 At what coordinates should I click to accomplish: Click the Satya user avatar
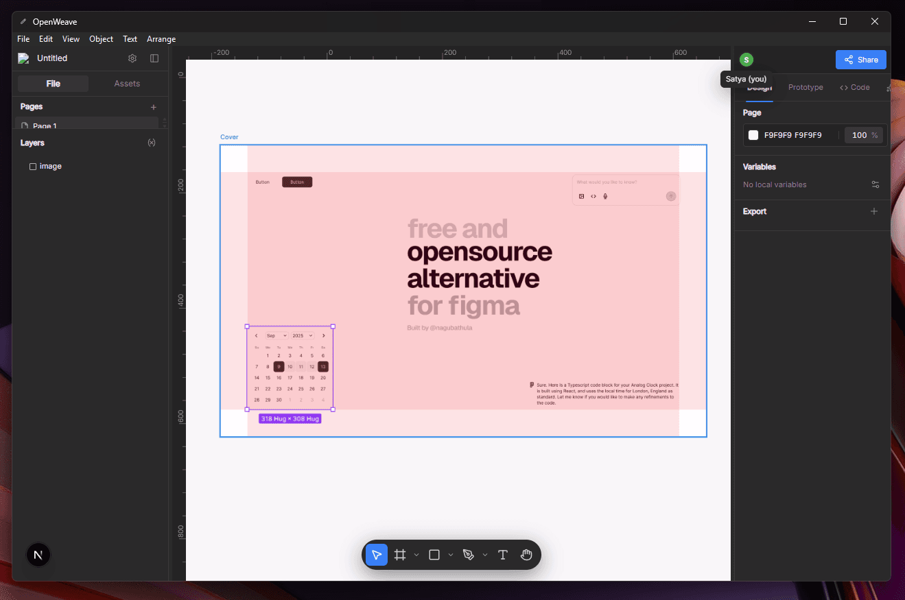click(x=747, y=60)
